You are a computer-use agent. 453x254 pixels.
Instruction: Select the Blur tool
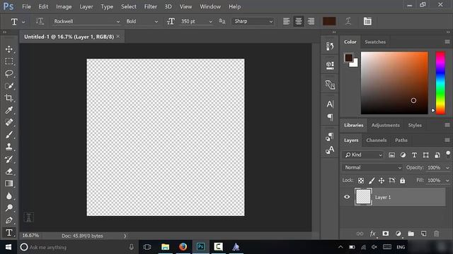pyautogui.click(x=9, y=196)
